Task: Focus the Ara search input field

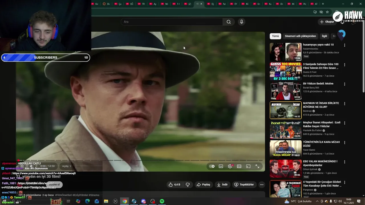Action: coord(172,22)
